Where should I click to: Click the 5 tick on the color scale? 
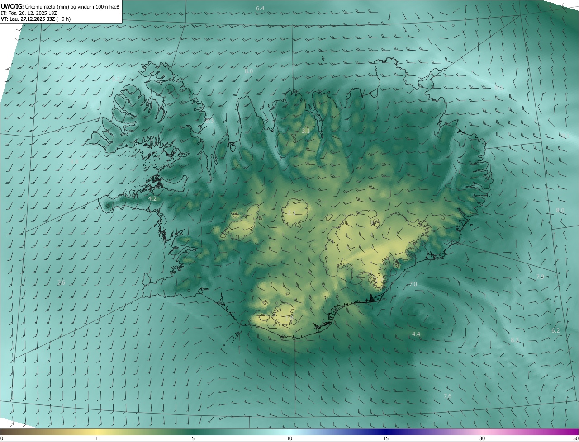(193, 438)
